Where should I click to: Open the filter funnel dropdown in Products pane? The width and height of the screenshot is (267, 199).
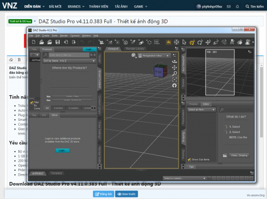pyautogui.click(x=35, y=55)
